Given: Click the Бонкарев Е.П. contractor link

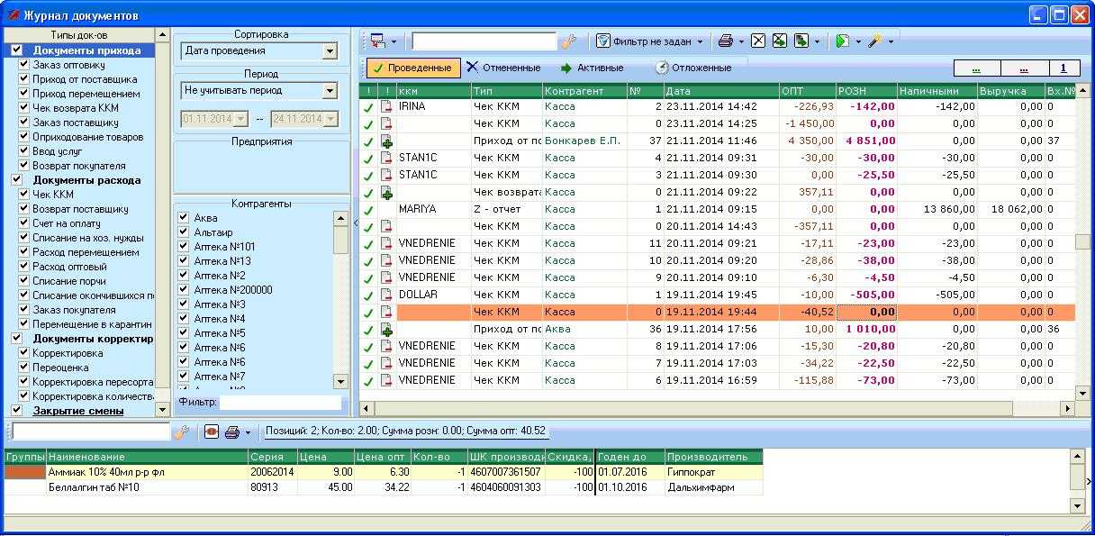Looking at the screenshot, I should tap(582, 141).
